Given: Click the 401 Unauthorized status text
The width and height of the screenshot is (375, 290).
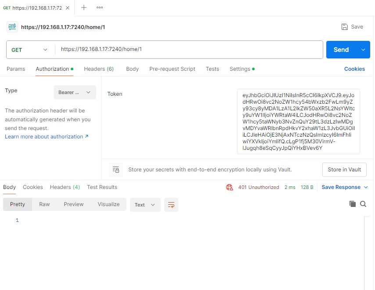Looking at the screenshot, I should tap(259, 187).
